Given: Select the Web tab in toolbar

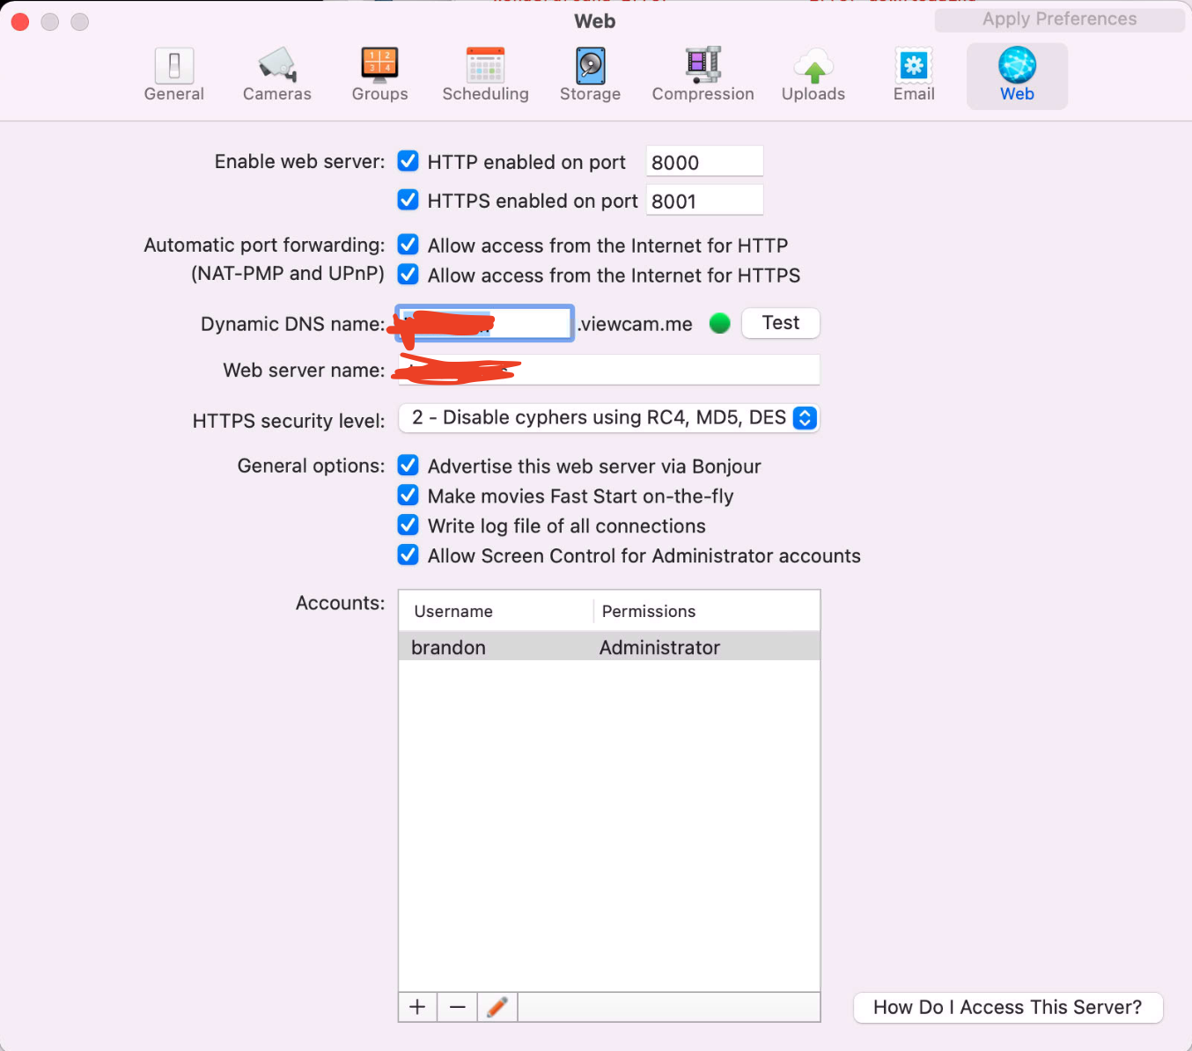Looking at the screenshot, I should [1017, 76].
